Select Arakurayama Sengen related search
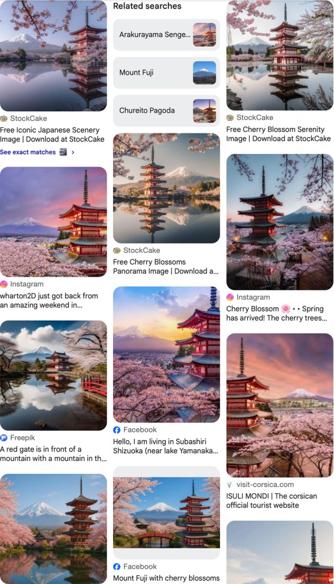The width and height of the screenshot is (334, 584). tap(167, 35)
